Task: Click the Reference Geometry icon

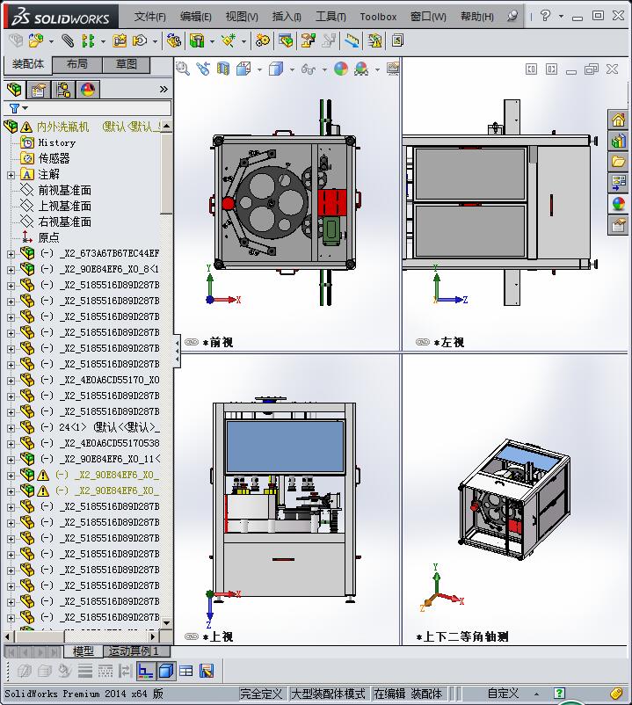Action: 229,41
